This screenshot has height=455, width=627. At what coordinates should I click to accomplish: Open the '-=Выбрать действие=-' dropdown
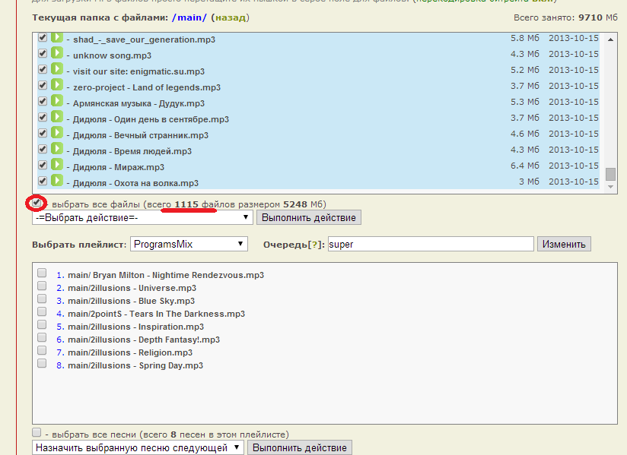142,217
